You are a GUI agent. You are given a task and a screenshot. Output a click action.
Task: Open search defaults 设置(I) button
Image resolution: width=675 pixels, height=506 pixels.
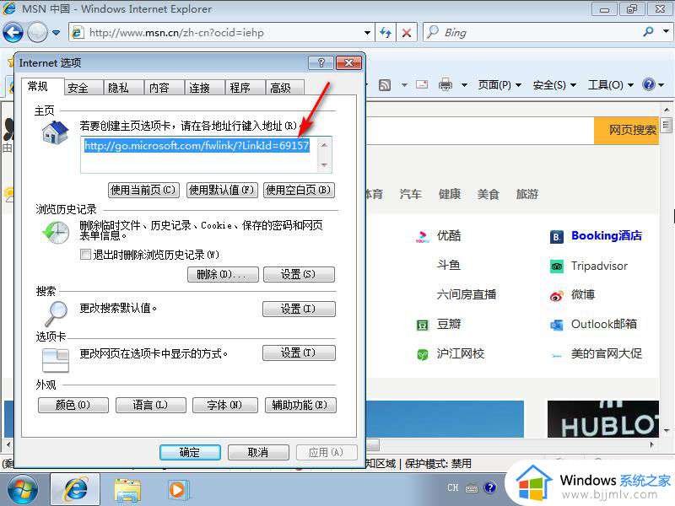click(x=299, y=309)
